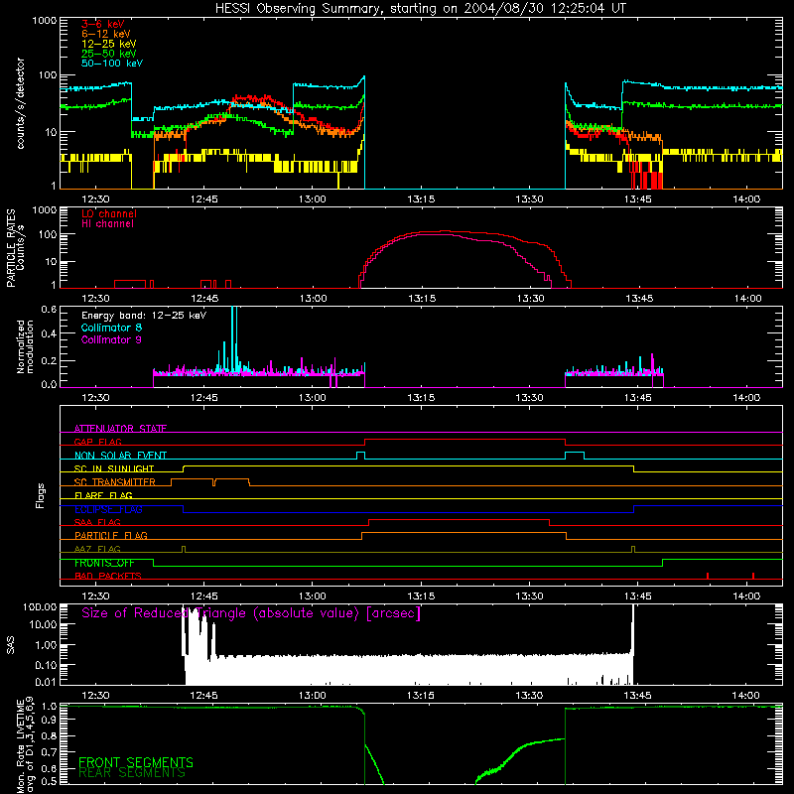
Task: Click the AAZ FLAG label
Action: [x=97, y=549]
